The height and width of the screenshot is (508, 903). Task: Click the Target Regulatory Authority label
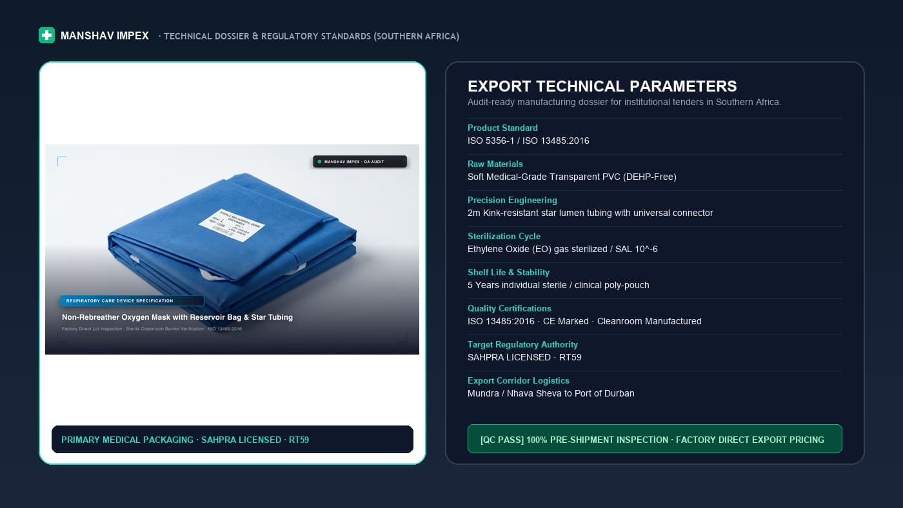click(522, 344)
